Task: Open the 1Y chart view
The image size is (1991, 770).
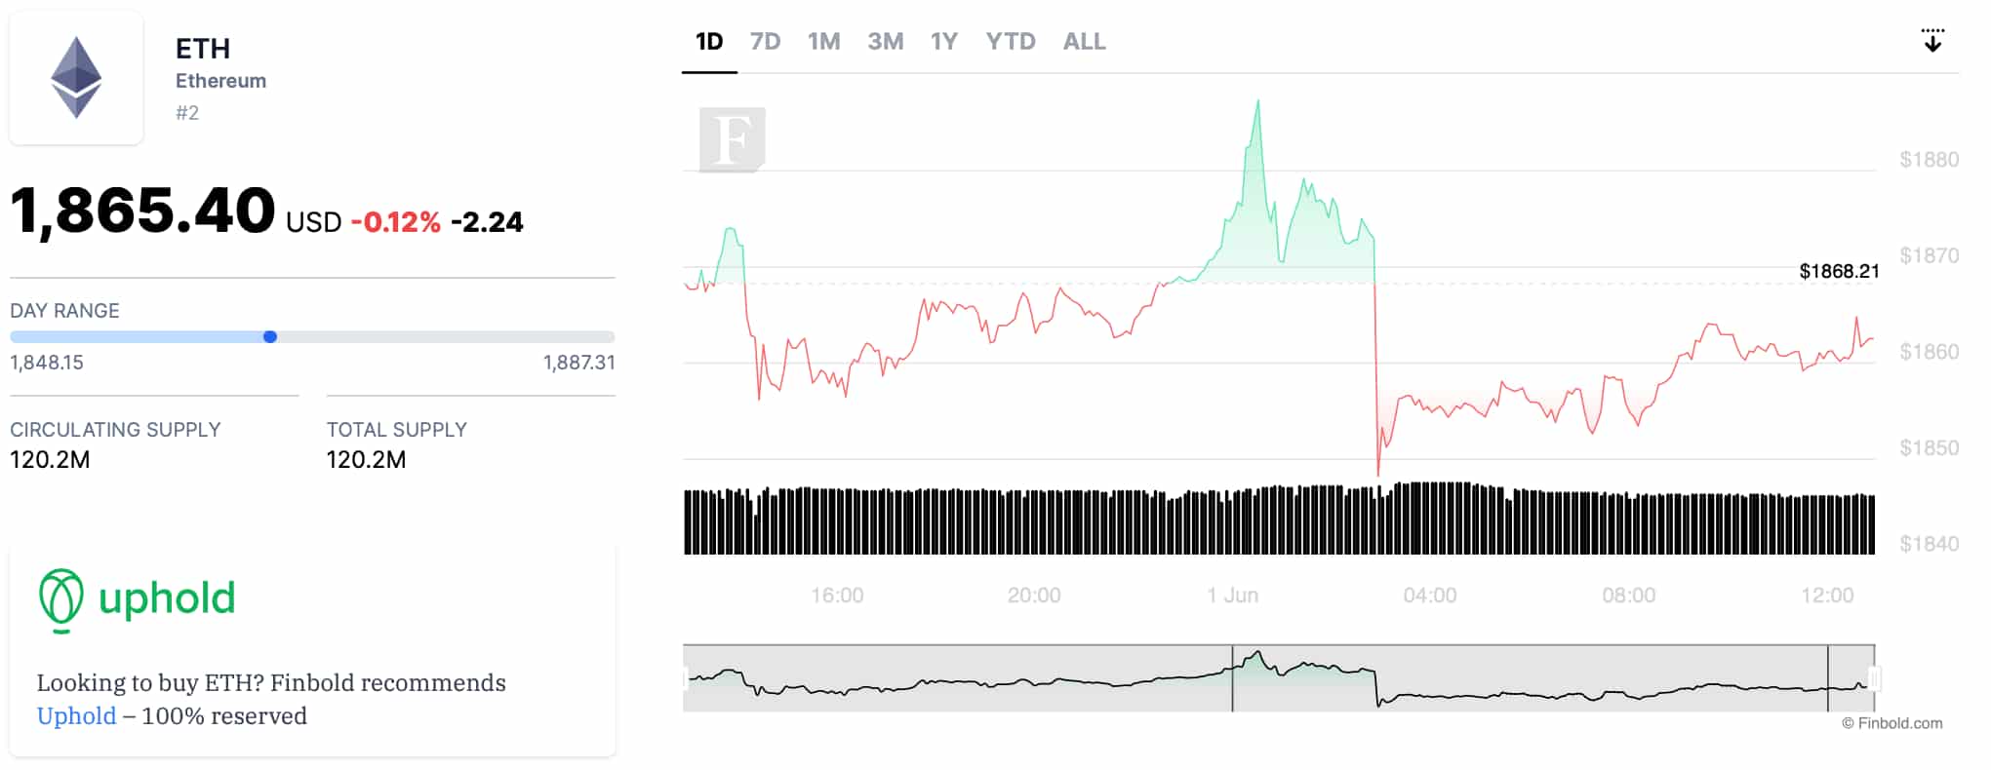Action: (943, 41)
